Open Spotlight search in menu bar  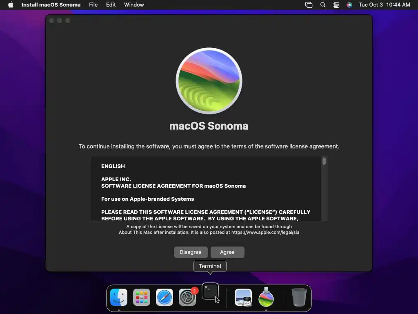point(323,5)
